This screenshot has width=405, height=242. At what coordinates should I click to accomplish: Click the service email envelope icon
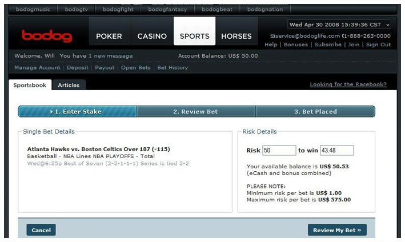point(272,36)
